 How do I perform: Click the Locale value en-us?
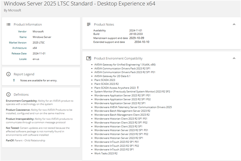point(36,59)
